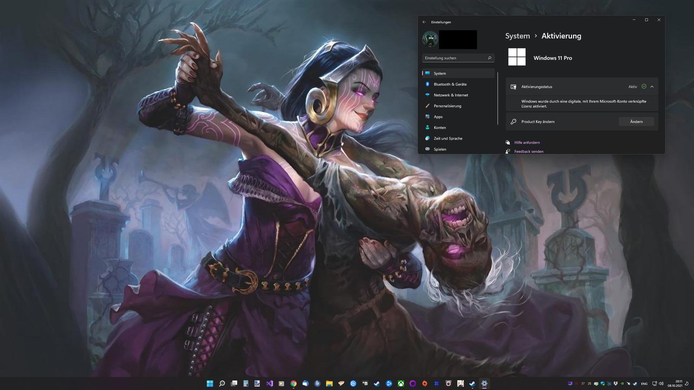This screenshot has height=390, width=694.
Task: Go back with the Einstellungen back arrow
Action: click(424, 22)
